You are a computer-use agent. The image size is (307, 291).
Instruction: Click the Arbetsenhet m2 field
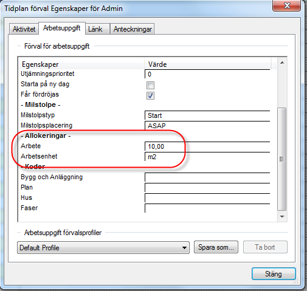[x=207, y=157]
